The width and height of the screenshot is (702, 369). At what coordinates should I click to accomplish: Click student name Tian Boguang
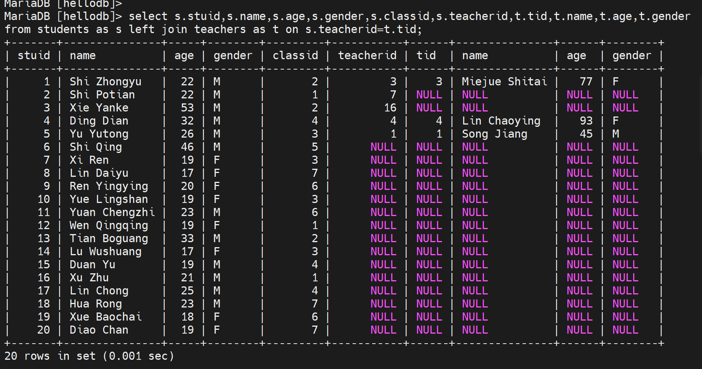108,239
